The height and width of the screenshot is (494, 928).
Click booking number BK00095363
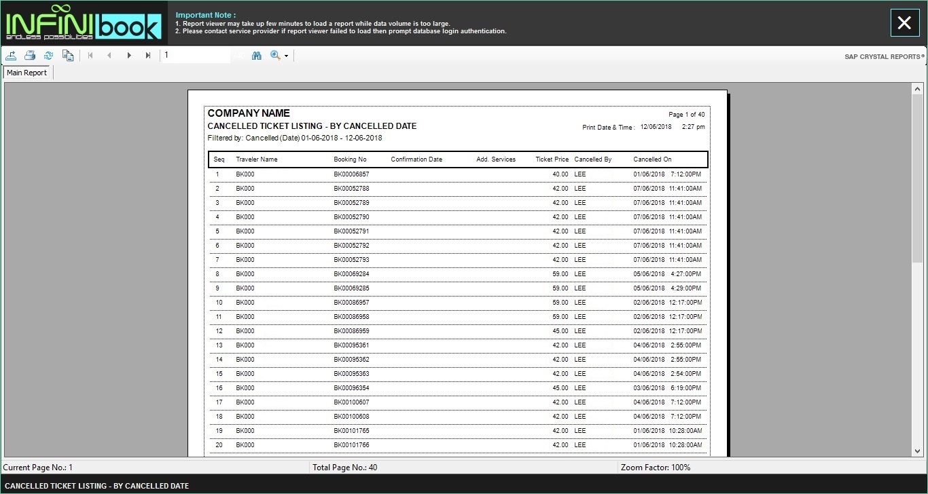(351, 374)
